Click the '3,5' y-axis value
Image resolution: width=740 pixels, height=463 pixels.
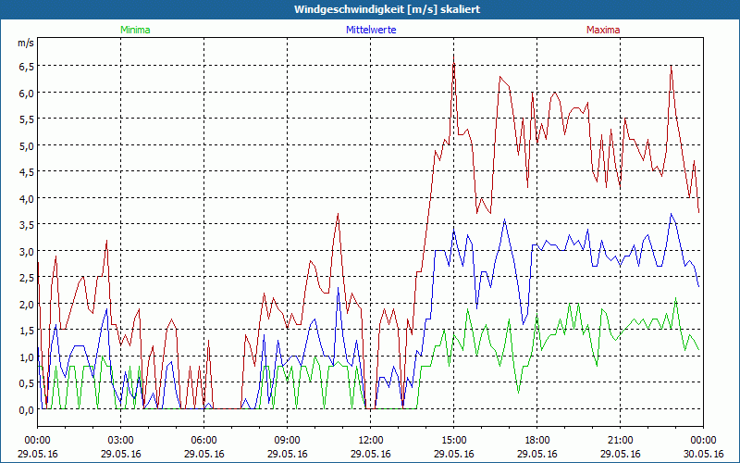[x=27, y=225]
